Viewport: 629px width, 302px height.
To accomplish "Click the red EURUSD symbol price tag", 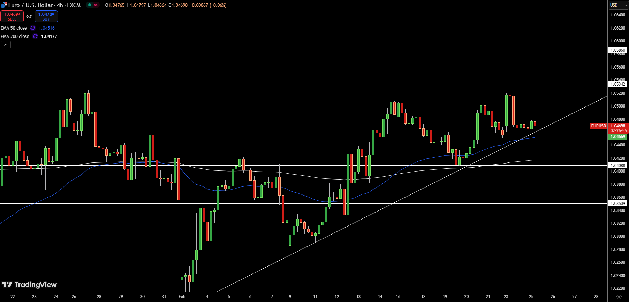I will [599, 126].
